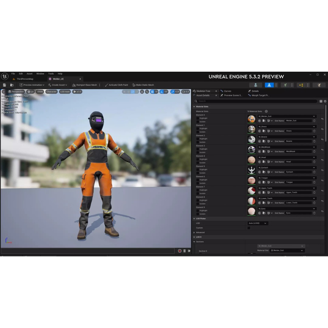Image resolution: width=328 pixels, height=328 pixels.
Task: Open the M_Upper_Teeth material dropdown
Action: click(287, 188)
